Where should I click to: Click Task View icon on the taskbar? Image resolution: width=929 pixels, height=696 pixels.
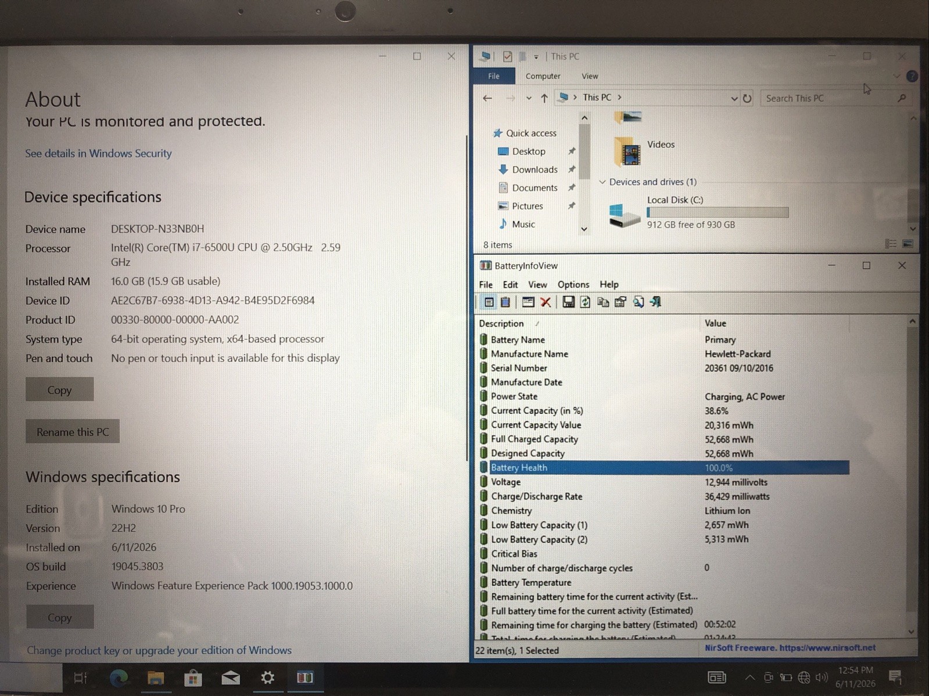(x=81, y=677)
